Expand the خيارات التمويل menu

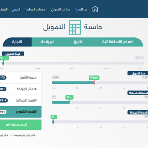coord(60,9)
